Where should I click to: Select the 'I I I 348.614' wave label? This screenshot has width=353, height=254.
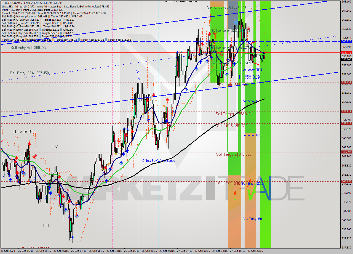pos(24,131)
